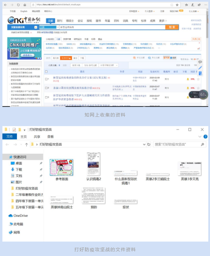
Task: Click the CNKI logo
Action: coord(24,20)
